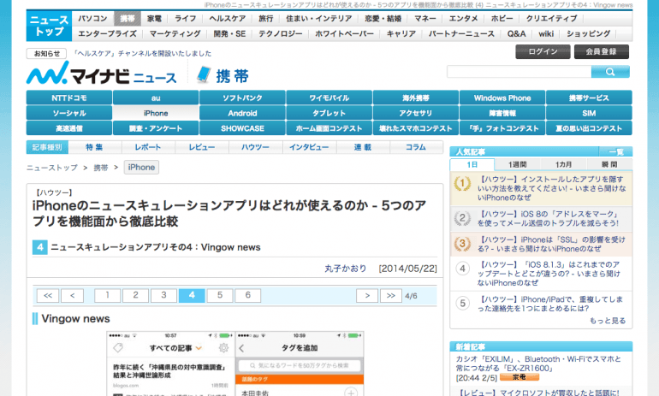The width and height of the screenshot is (659, 396).
Task: Select the Android category
Action: [242, 113]
